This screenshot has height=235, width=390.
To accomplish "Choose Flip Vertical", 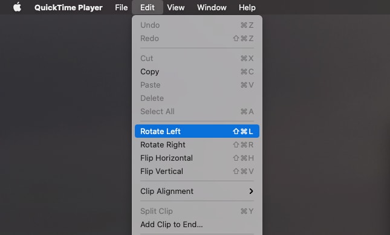I will click(x=197, y=171).
